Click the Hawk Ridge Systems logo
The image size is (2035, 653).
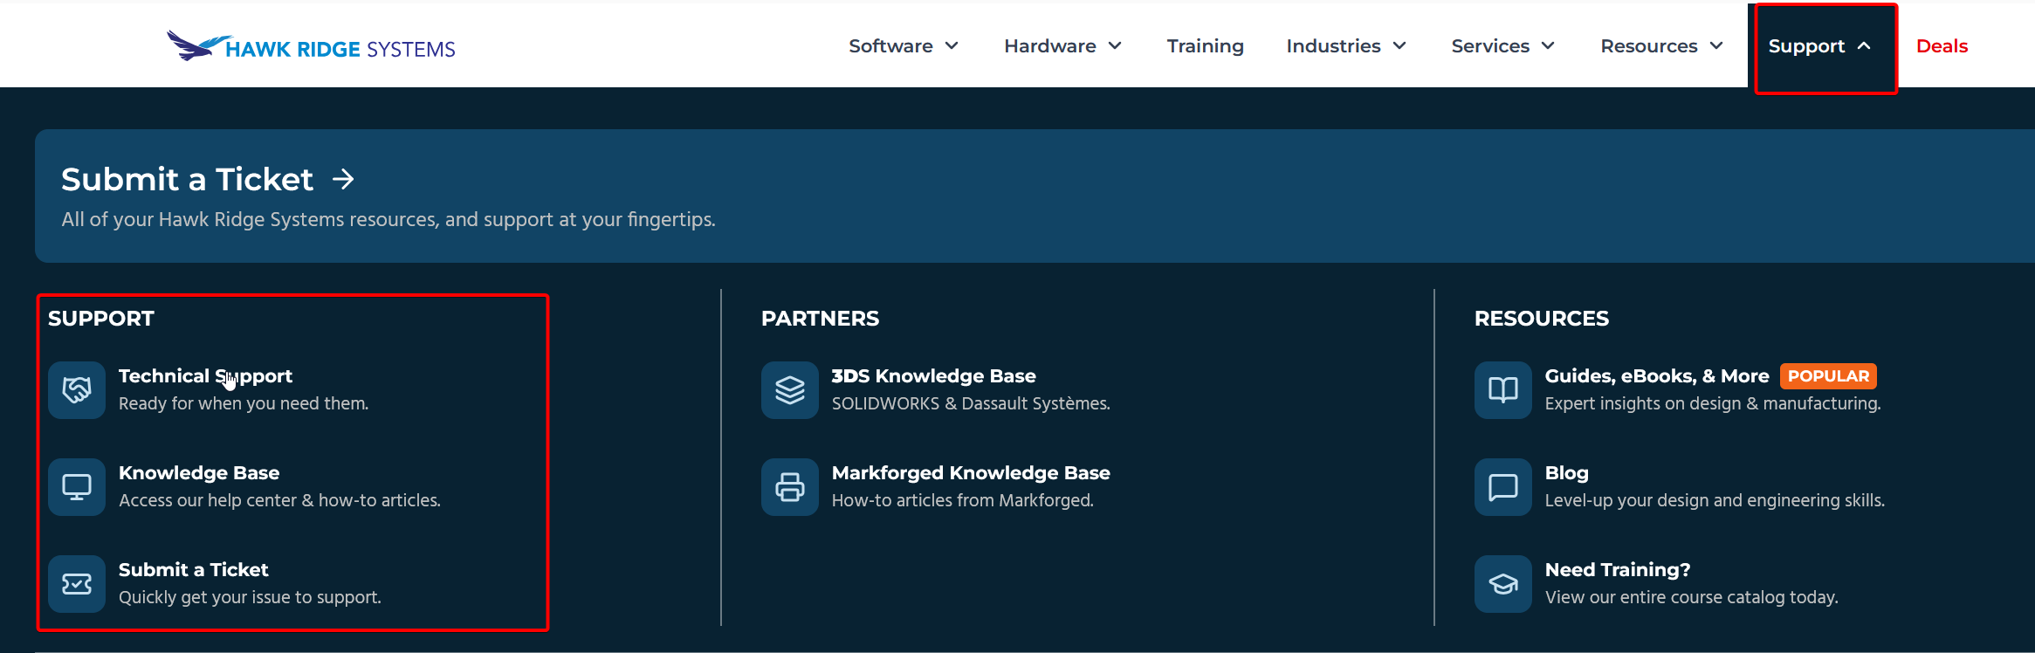311,46
